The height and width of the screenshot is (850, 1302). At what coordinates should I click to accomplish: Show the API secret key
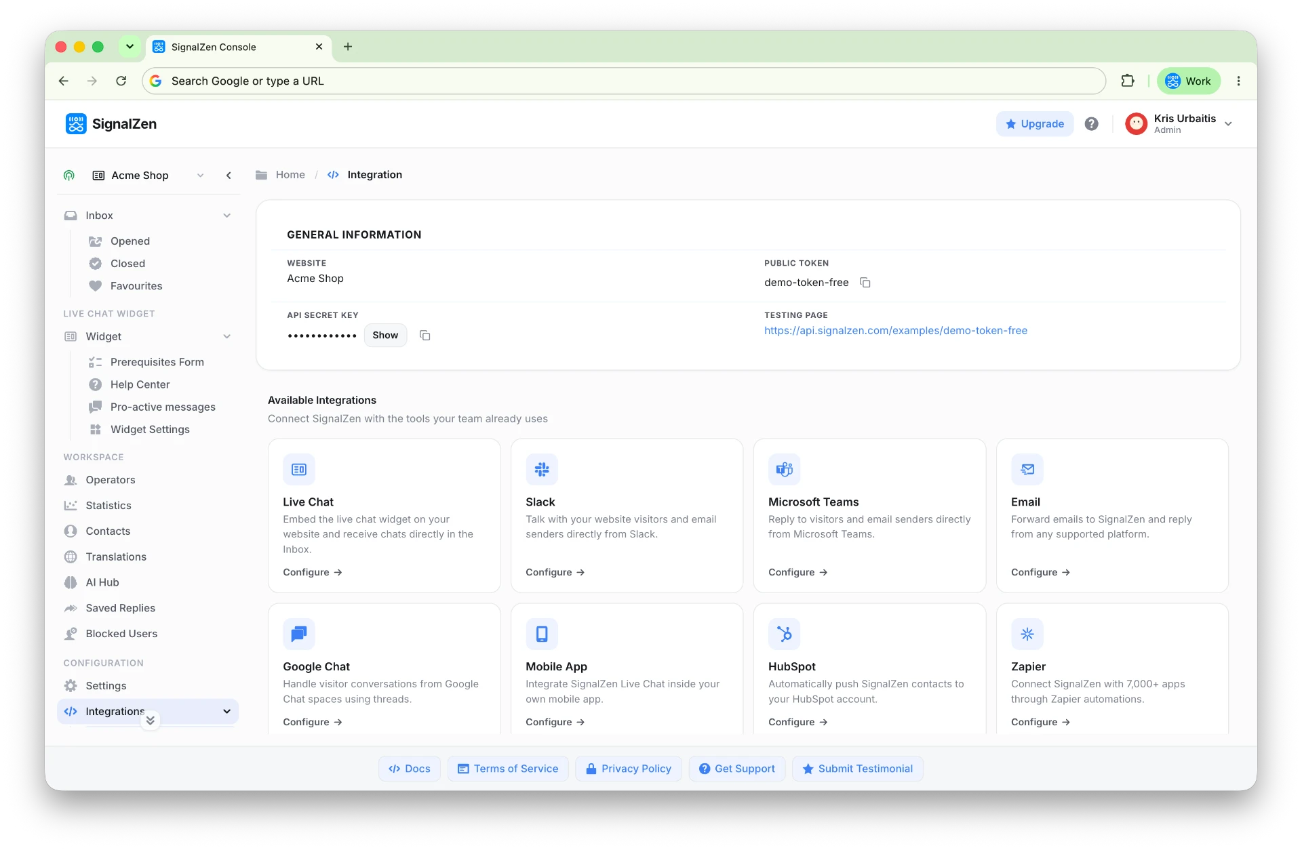[x=385, y=336]
